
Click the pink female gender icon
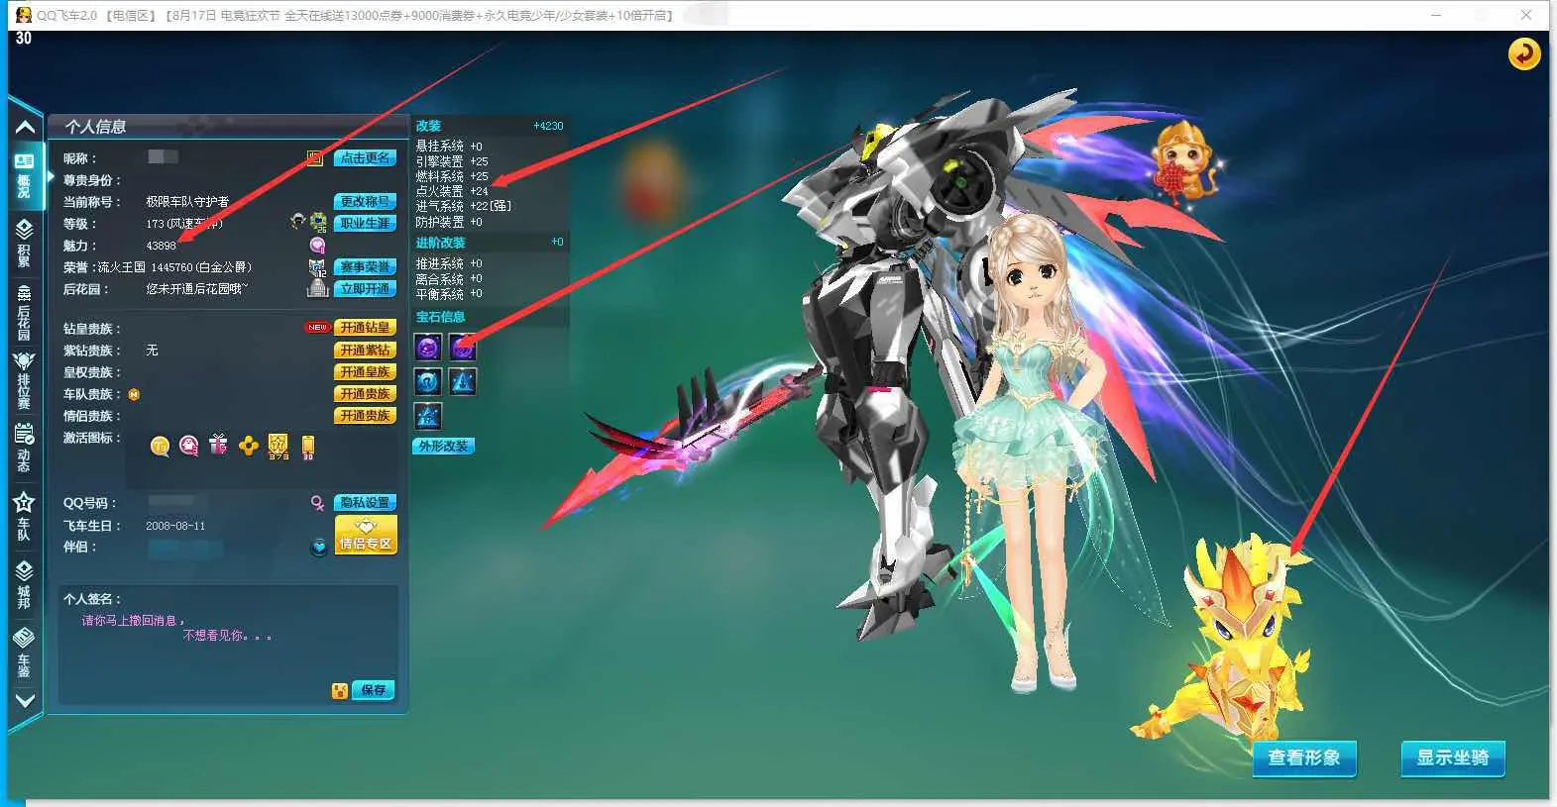pos(317,503)
